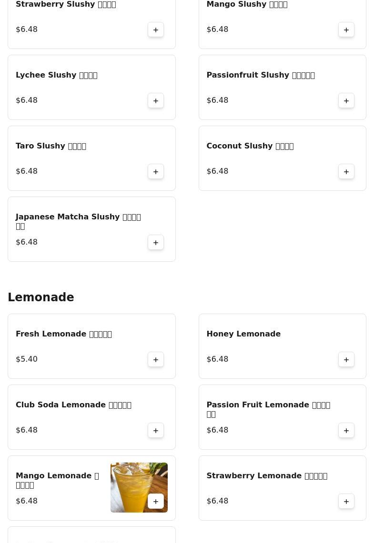Add Passionfruit Slushy to cart
The width and height of the screenshot is (374, 543).
[x=346, y=100]
